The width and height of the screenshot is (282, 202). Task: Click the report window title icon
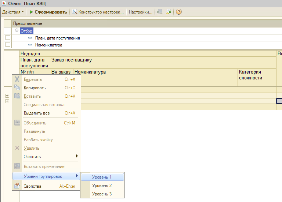pos(4,3)
